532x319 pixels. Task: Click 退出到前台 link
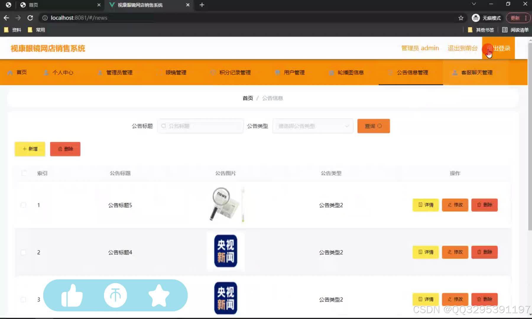coord(463,48)
